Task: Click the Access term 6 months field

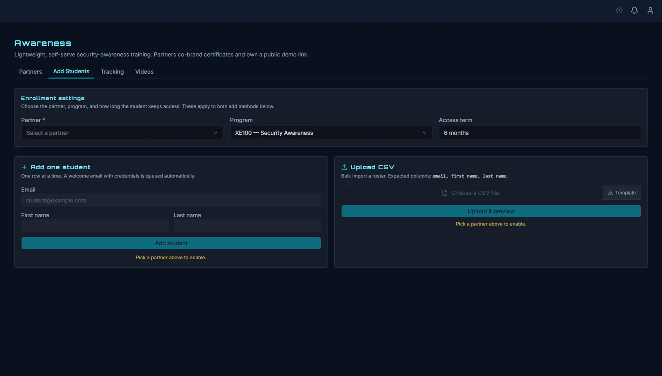Action: tap(540, 133)
